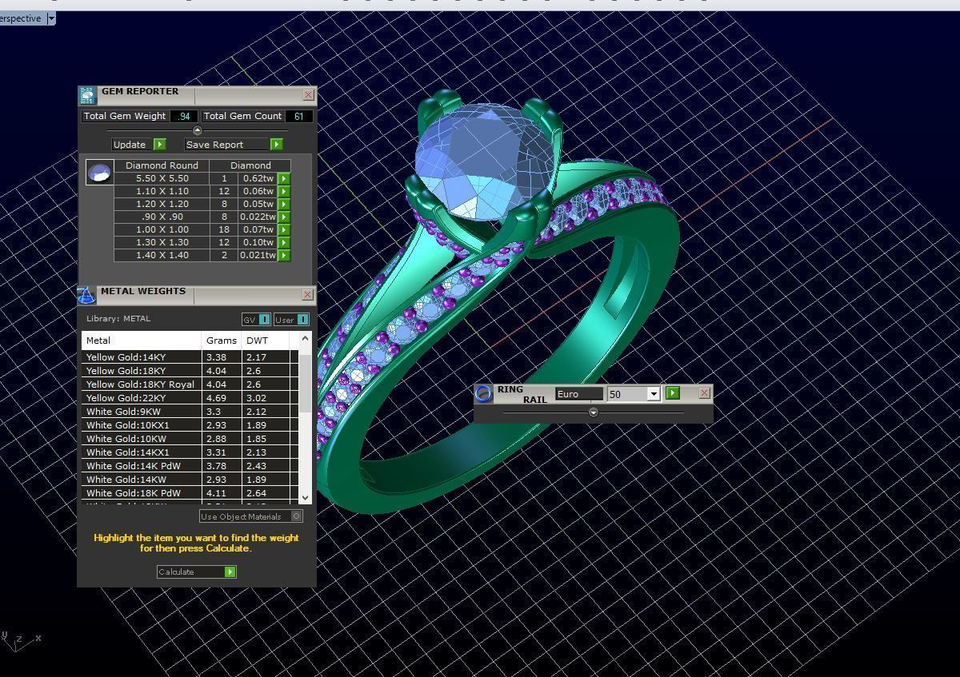The image size is (960, 677).
Task: Click the green arrow beside Calculate
Action: tap(230, 571)
